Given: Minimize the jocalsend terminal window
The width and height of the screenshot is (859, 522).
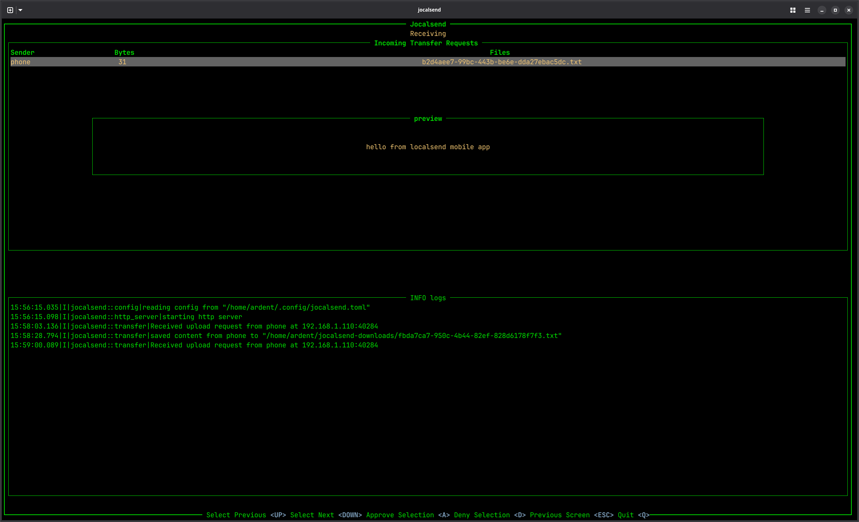Looking at the screenshot, I should pos(822,10).
